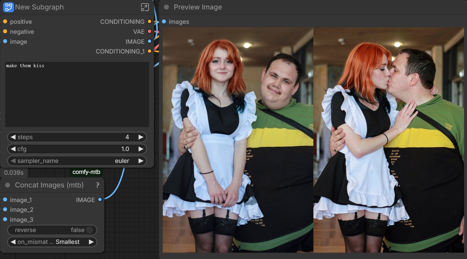Decrease cfg with the left arrow
Viewport: 467px width, 259px height.
click(x=13, y=149)
